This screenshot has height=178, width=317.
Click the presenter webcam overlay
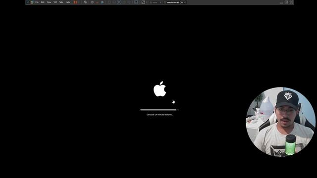point(281,122)
